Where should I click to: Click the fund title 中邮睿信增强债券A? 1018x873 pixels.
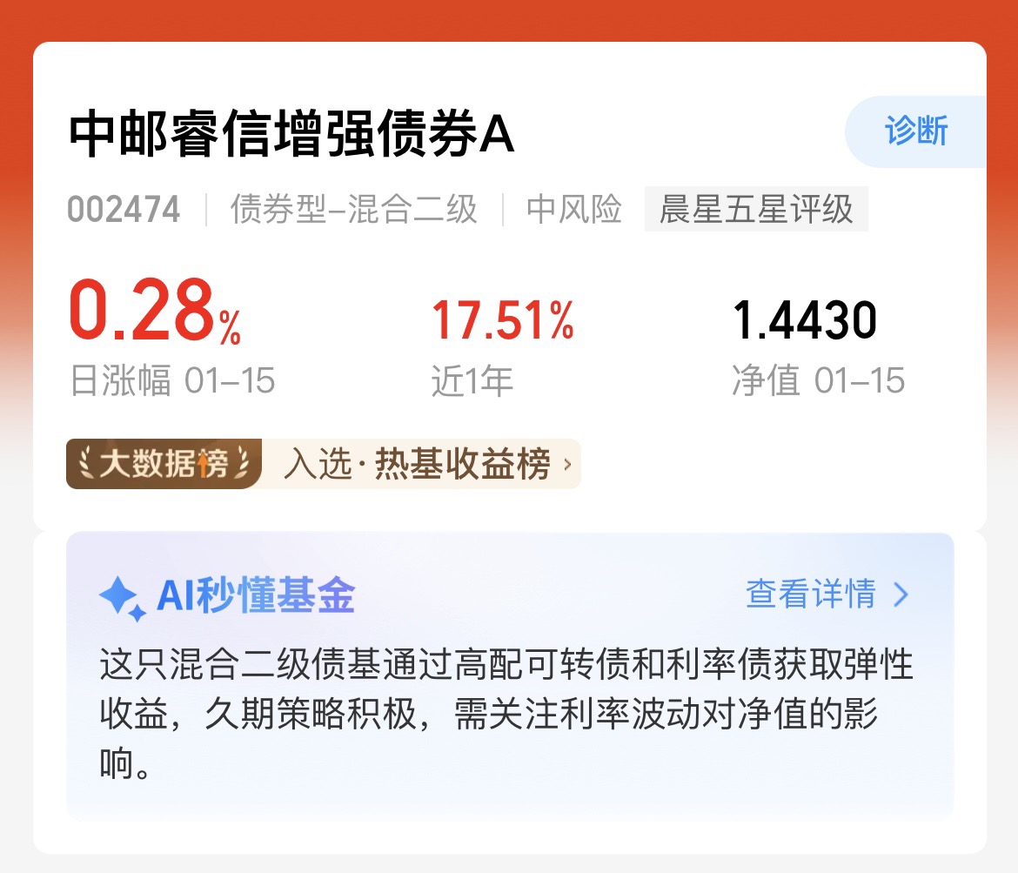(291, 133)
